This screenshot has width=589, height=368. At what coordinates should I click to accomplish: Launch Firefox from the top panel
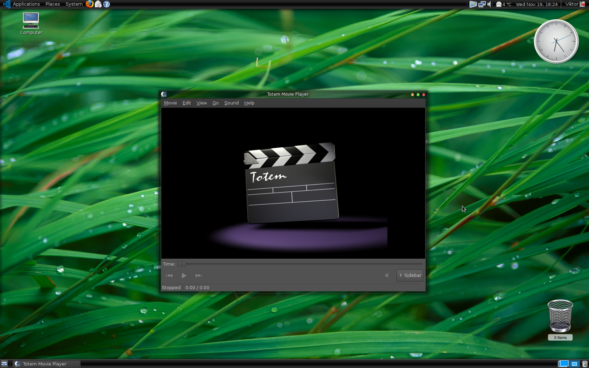(x=89, y=4)
